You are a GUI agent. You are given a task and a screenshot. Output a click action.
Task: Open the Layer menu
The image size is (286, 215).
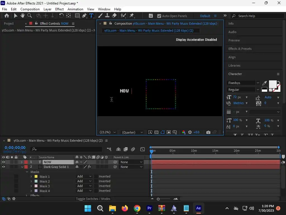[x=47, y=9]
